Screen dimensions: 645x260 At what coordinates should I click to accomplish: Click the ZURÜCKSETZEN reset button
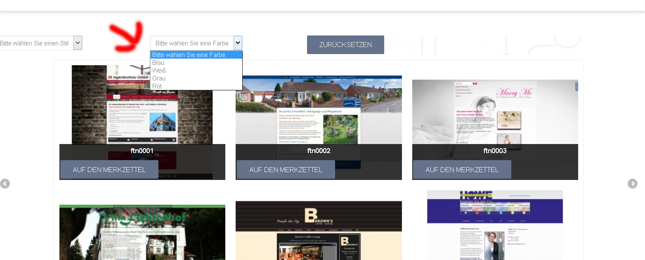point(345,45)
